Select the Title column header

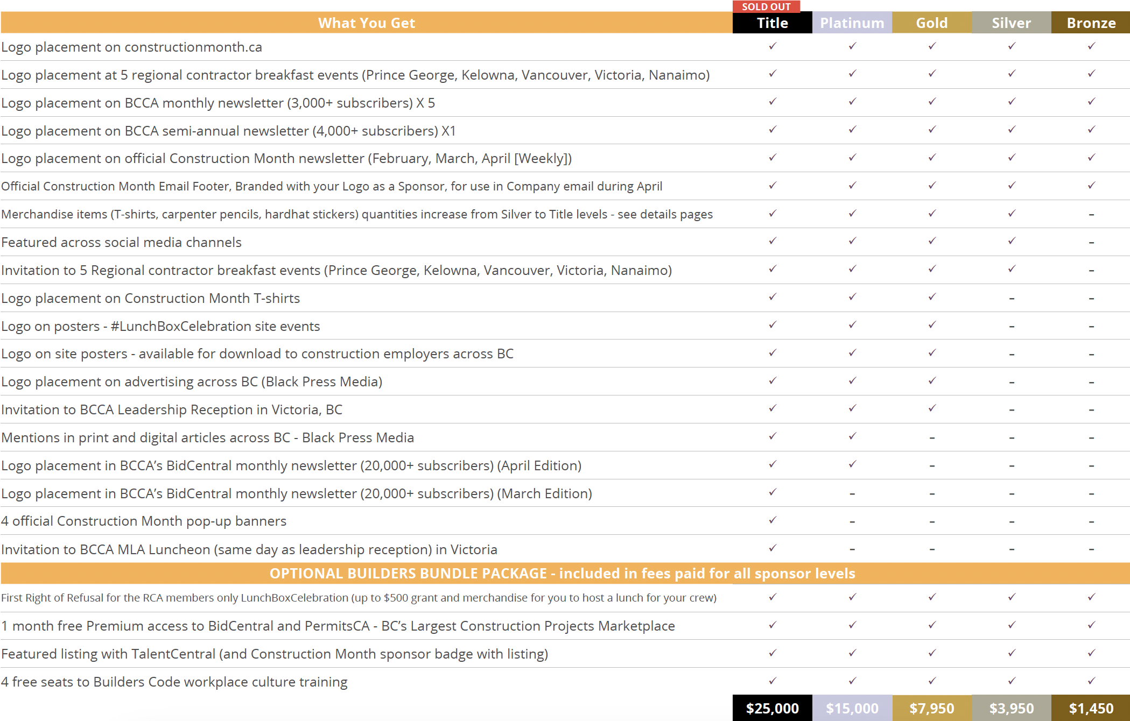coord(772,23)
